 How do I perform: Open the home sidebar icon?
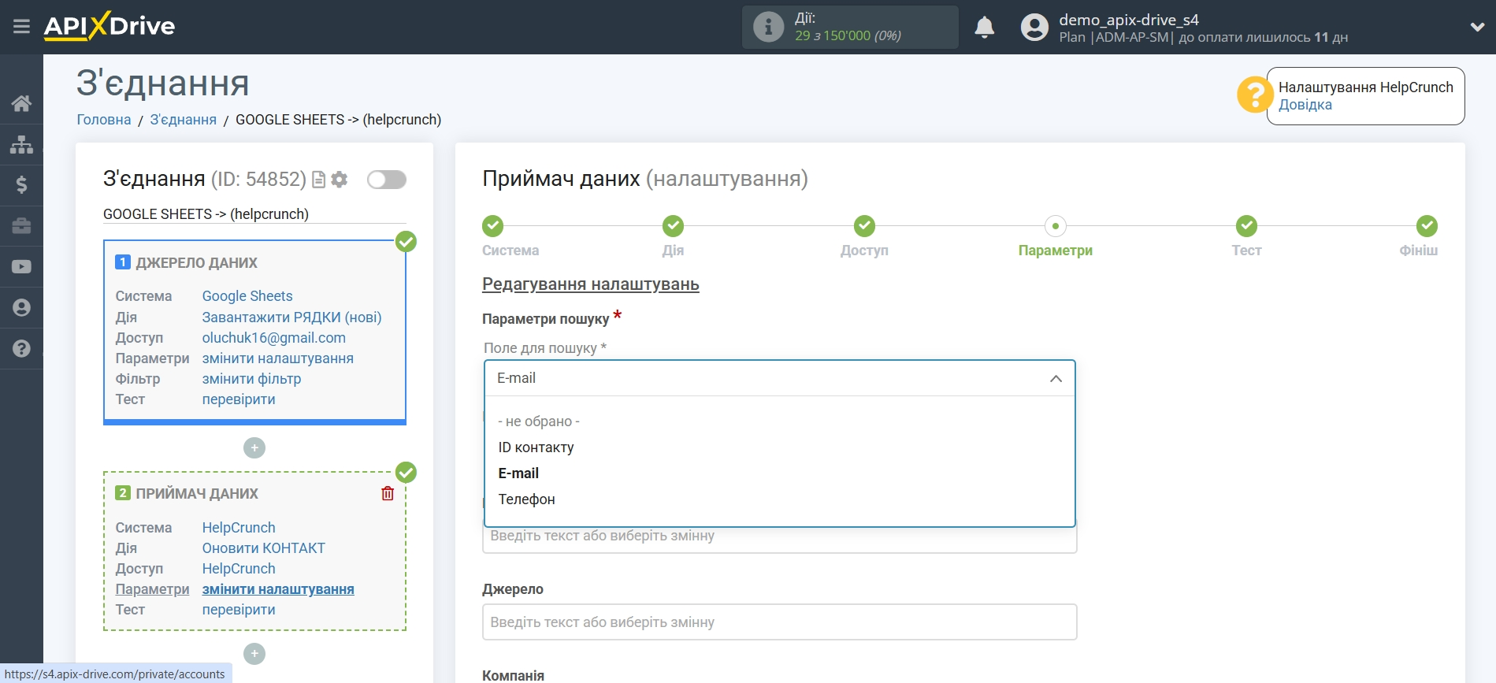pyautogui.click(x=21, y=103)
